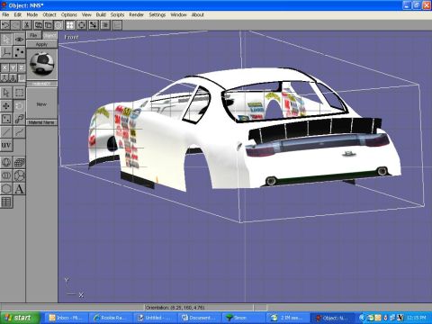Open the Settings menu
The width and height of the screenshot is (432, 324).
pyautogui.click(x=157, y=14)
